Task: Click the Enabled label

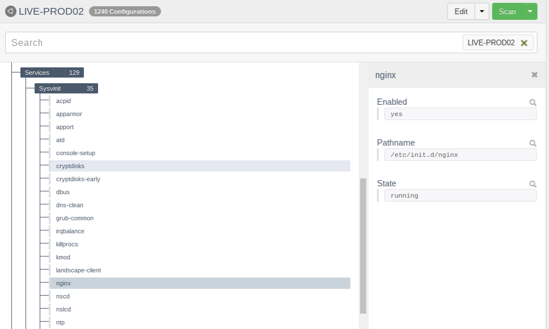Action: [392, 102]
